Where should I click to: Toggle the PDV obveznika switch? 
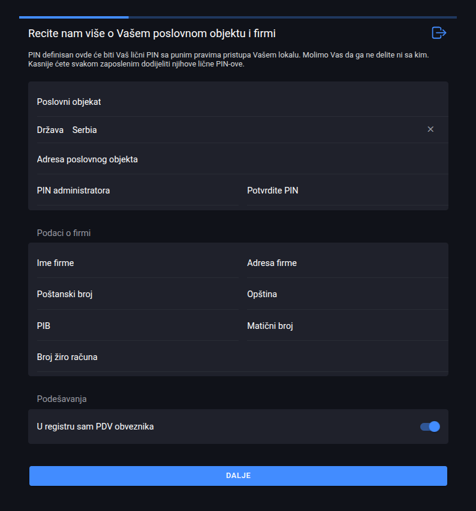click(x=430, y=427)
